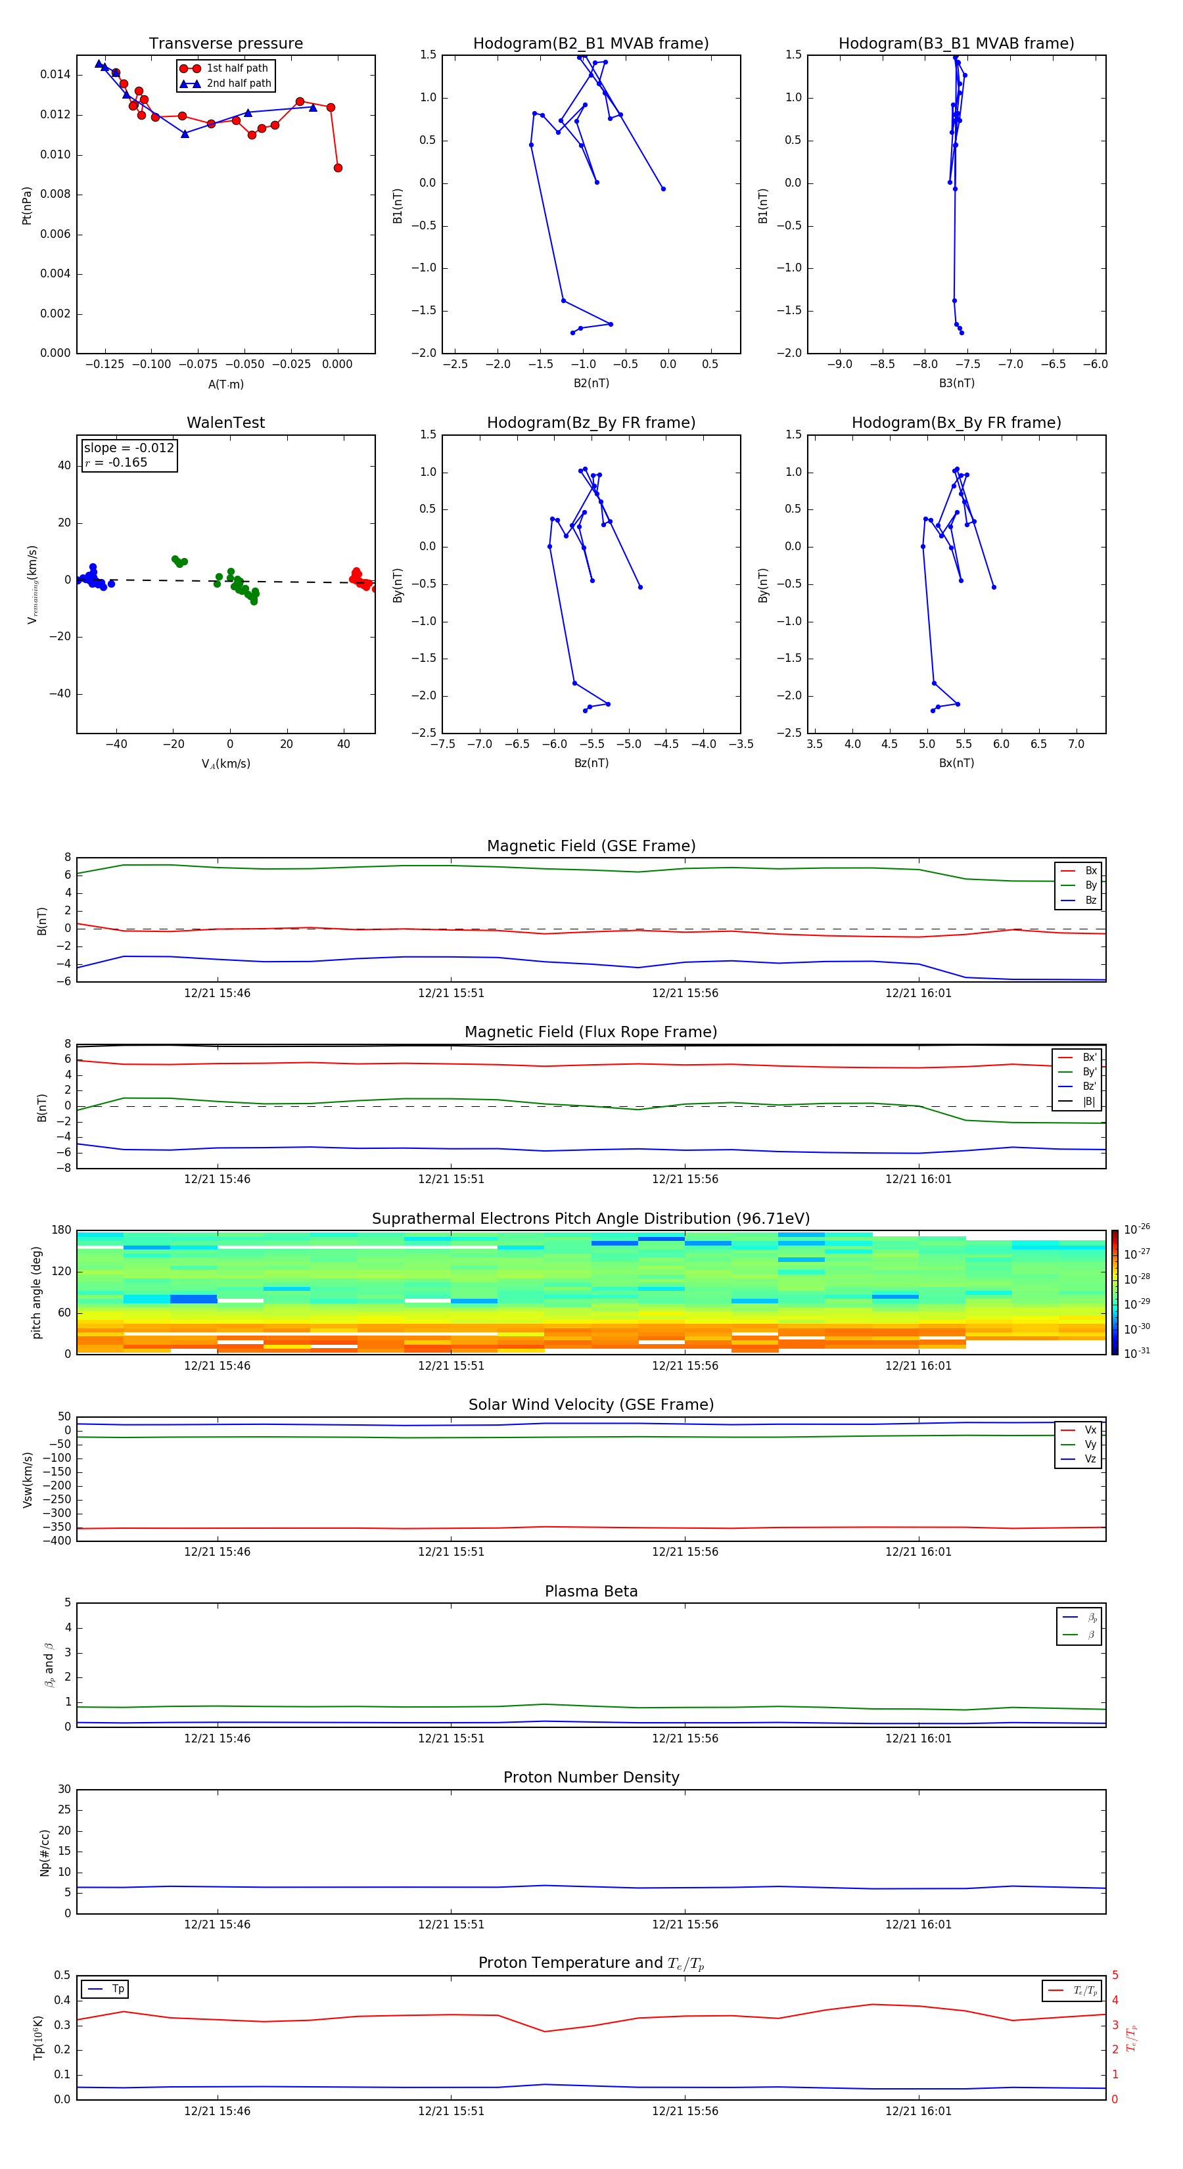Click '12/21 15:46' tick under GSE magnetic plot
Image resolution: width=1183 pixels, height=2169 pixels.
coord(218,994)
